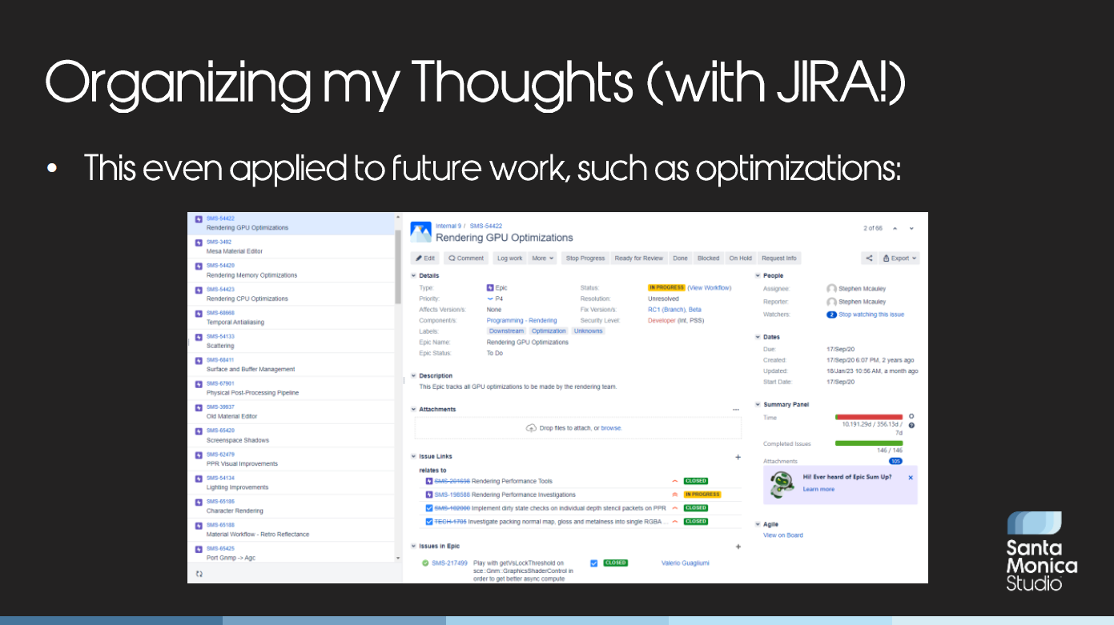Screen dimensions: 1114x625
Task: Open the Attachments section ellipsis menu
Action: pyautogui.click(x=736, y=410)
